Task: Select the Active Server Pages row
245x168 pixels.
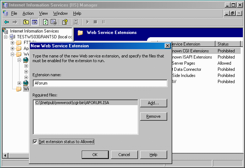Action: pyautogui.click(x=206, y=63)
